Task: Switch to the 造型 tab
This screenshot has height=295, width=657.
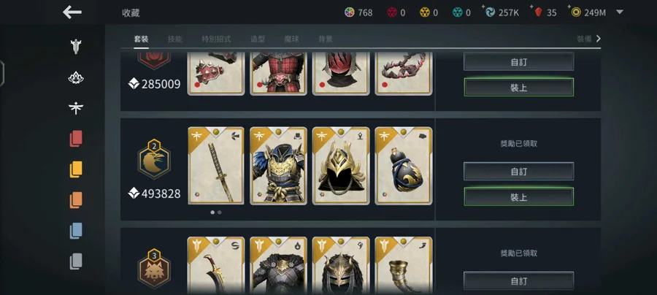Action: (x=258, y=39)
